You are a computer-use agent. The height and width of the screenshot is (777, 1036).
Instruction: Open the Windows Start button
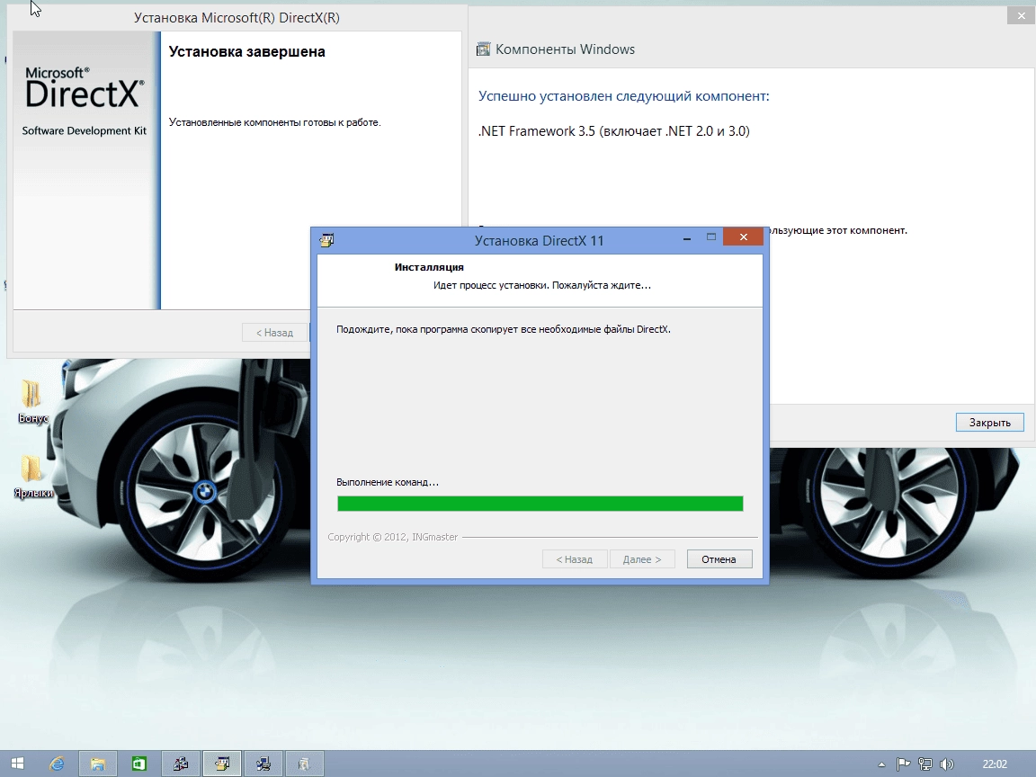[17, 764]
